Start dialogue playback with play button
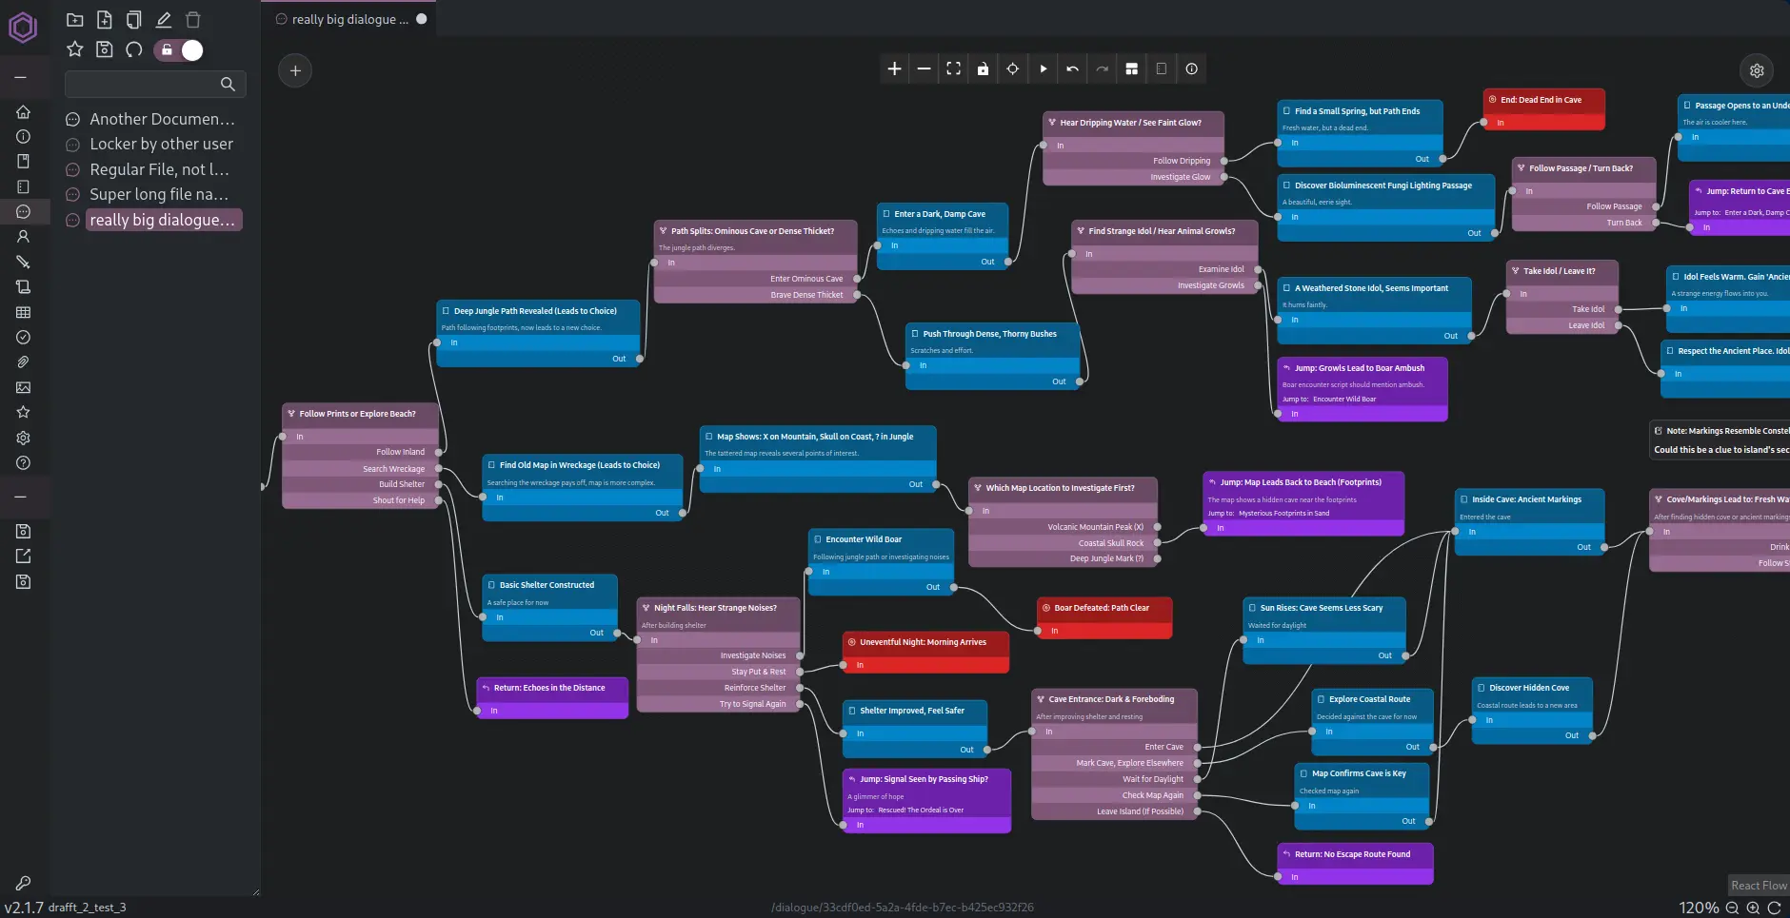1790x918 pixels. pos(1043,68)
